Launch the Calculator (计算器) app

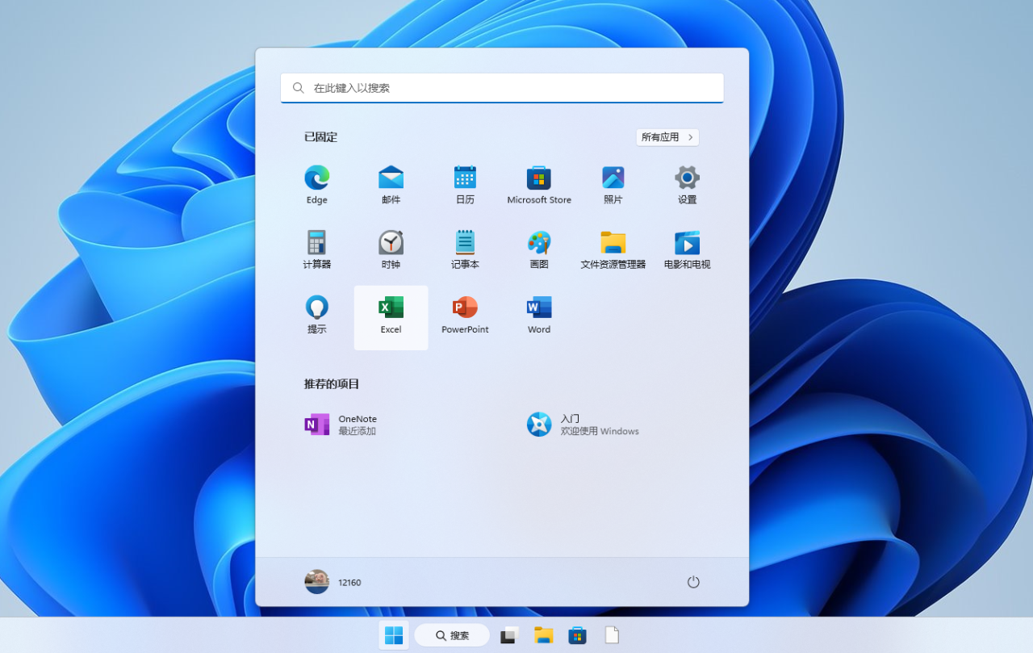(x=316, y=250)
